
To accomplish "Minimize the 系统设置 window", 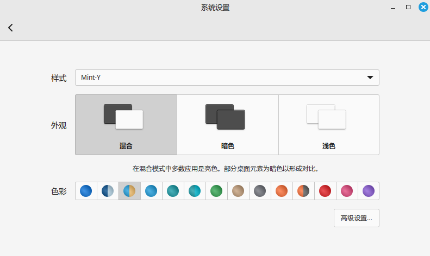I will click(x=393, y=8).
